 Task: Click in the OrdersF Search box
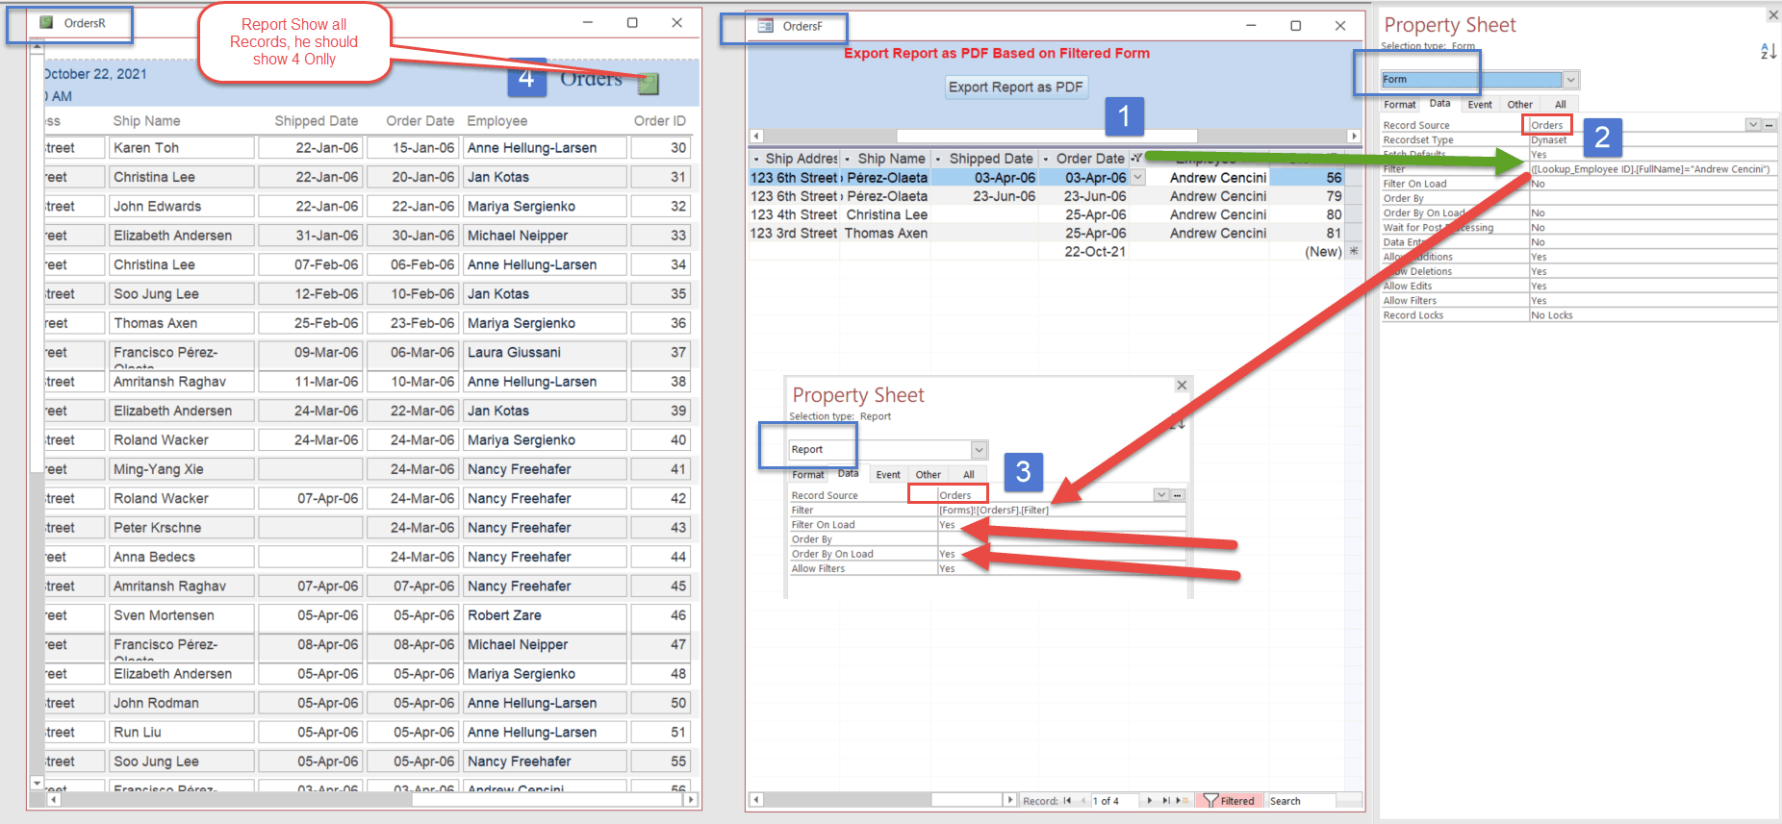1301,801
